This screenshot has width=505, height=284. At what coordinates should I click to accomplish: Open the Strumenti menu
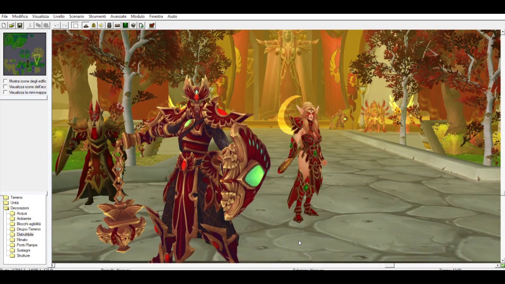(x=97, y=17)
